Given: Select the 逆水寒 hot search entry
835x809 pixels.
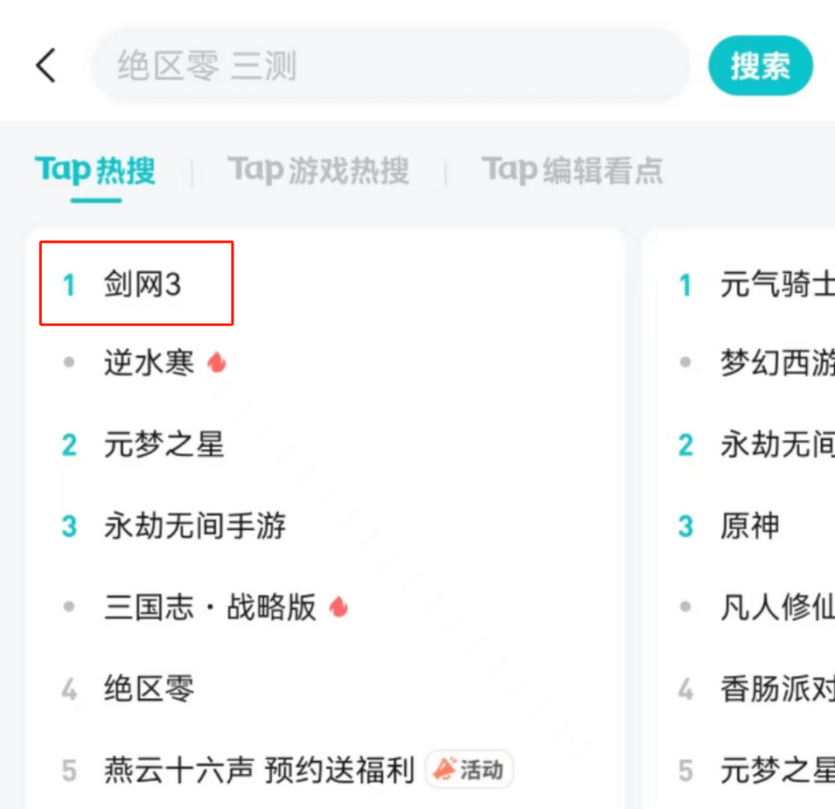Looking at the screenshot, I should tap(149, 362).
